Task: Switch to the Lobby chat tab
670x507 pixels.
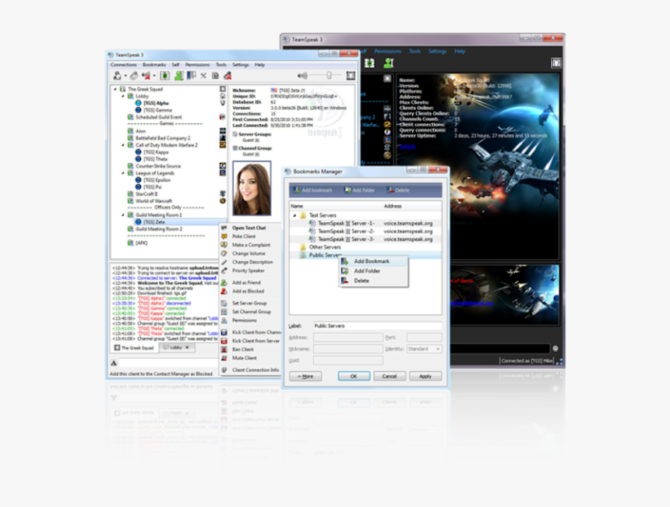Action: 176,347
